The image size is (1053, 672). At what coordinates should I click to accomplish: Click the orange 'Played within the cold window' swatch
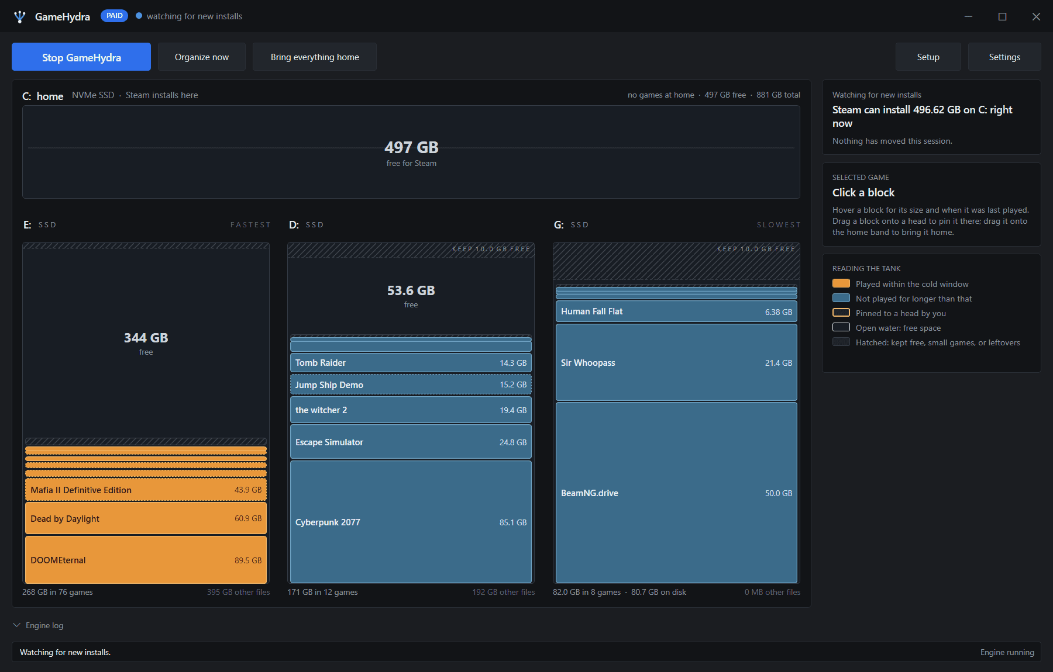[x=841, y=283]
